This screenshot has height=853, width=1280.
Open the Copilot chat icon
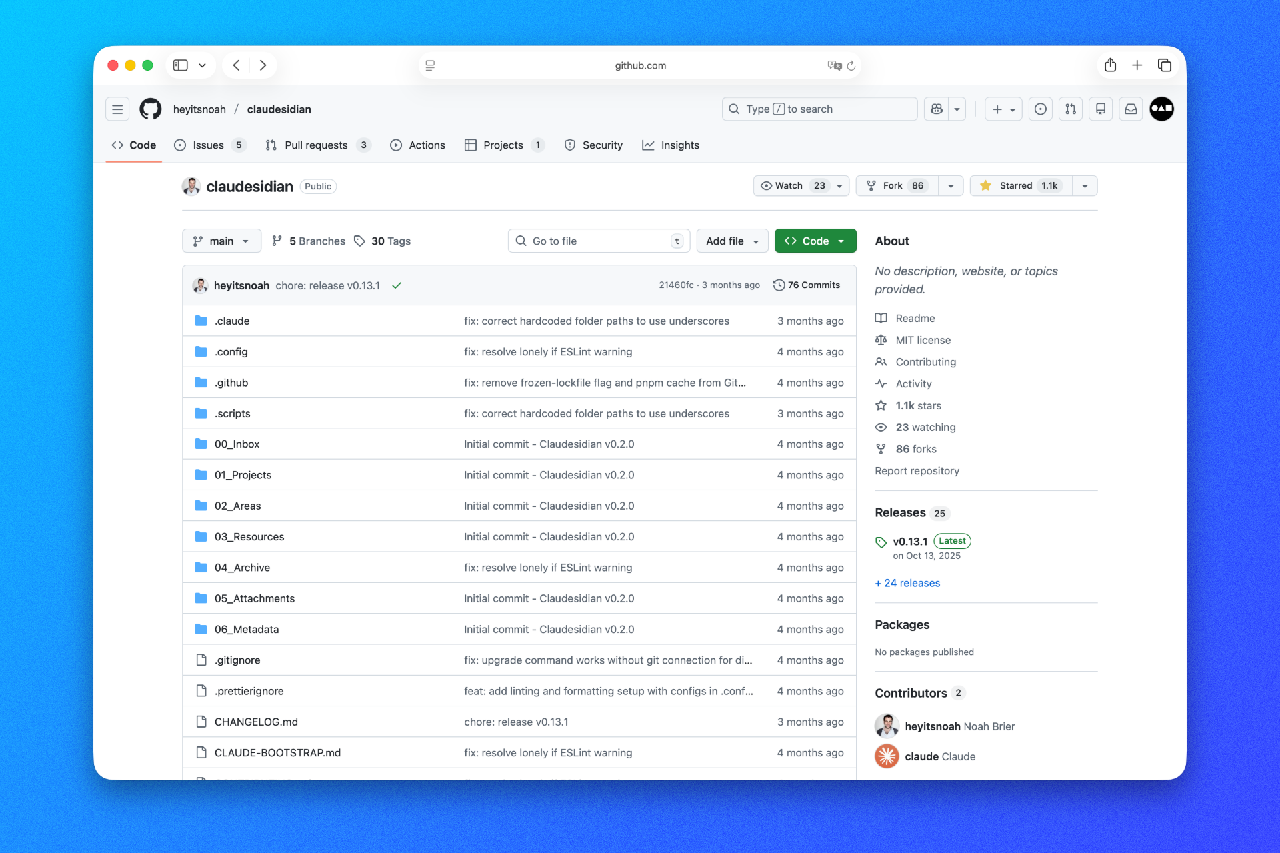[937, 109]
